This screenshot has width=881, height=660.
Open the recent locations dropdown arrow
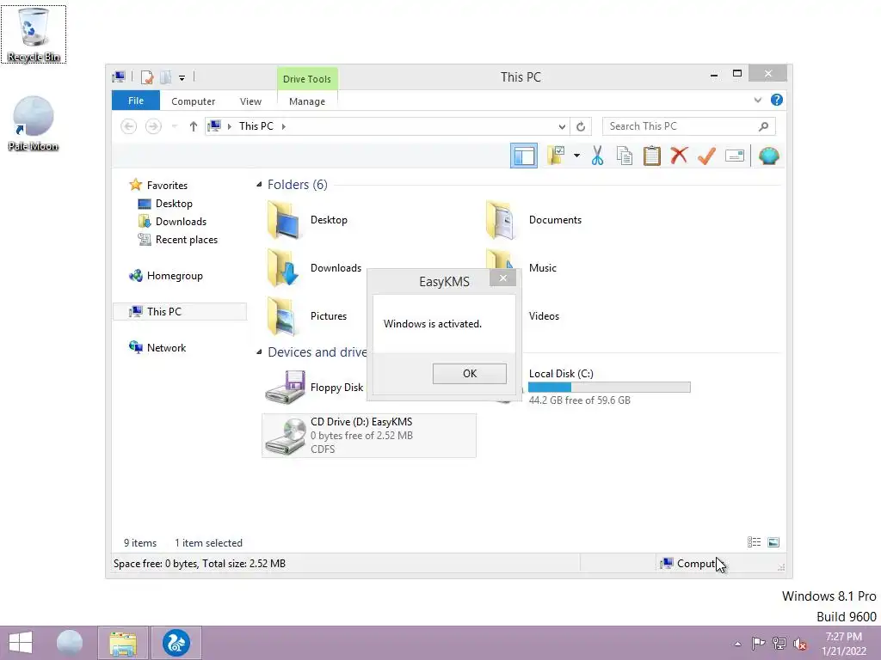[x=174, y=127]
